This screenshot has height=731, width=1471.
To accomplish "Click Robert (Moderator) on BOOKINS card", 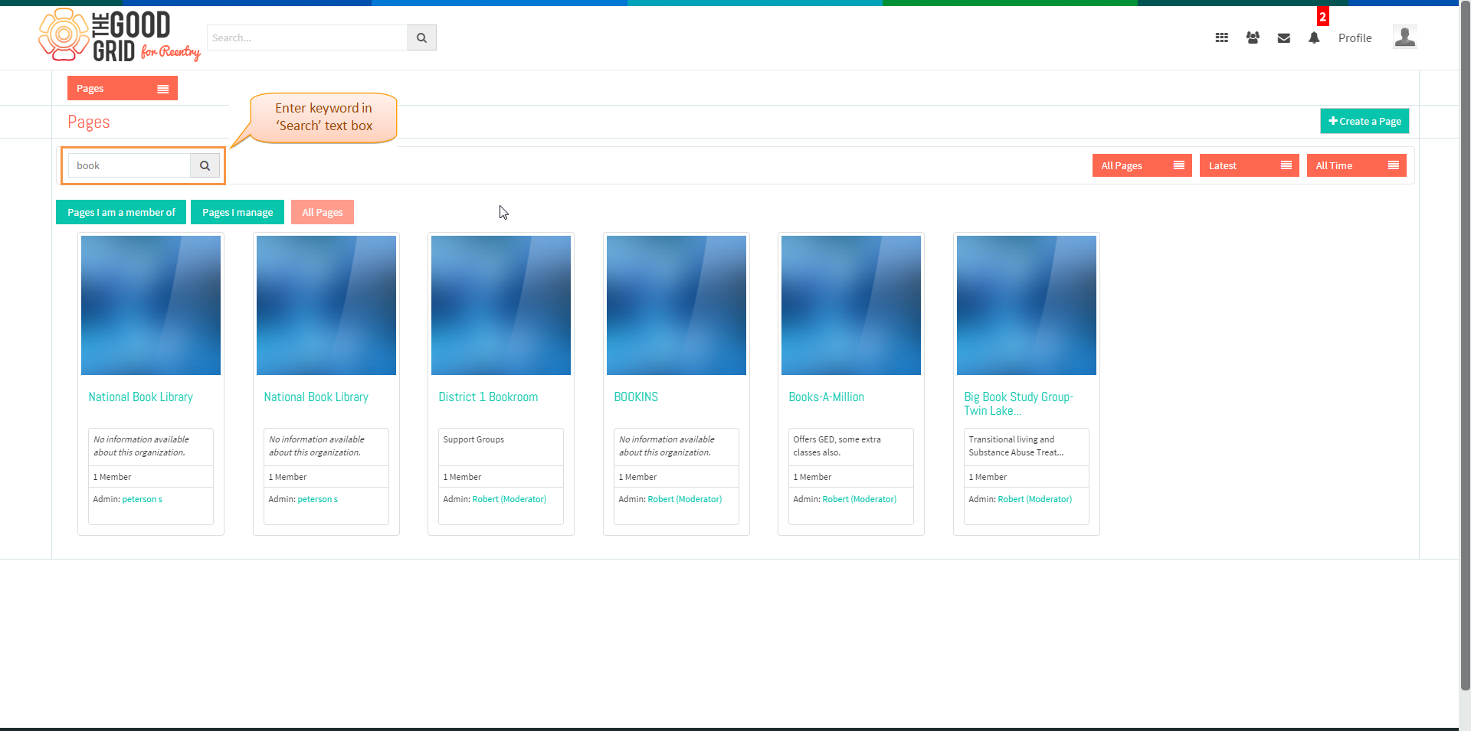I will pos(684,499).
